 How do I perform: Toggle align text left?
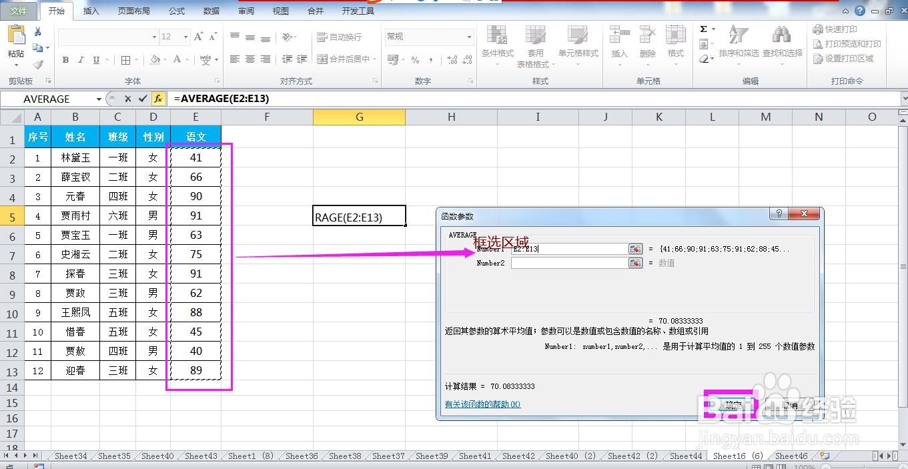point(235,59)
